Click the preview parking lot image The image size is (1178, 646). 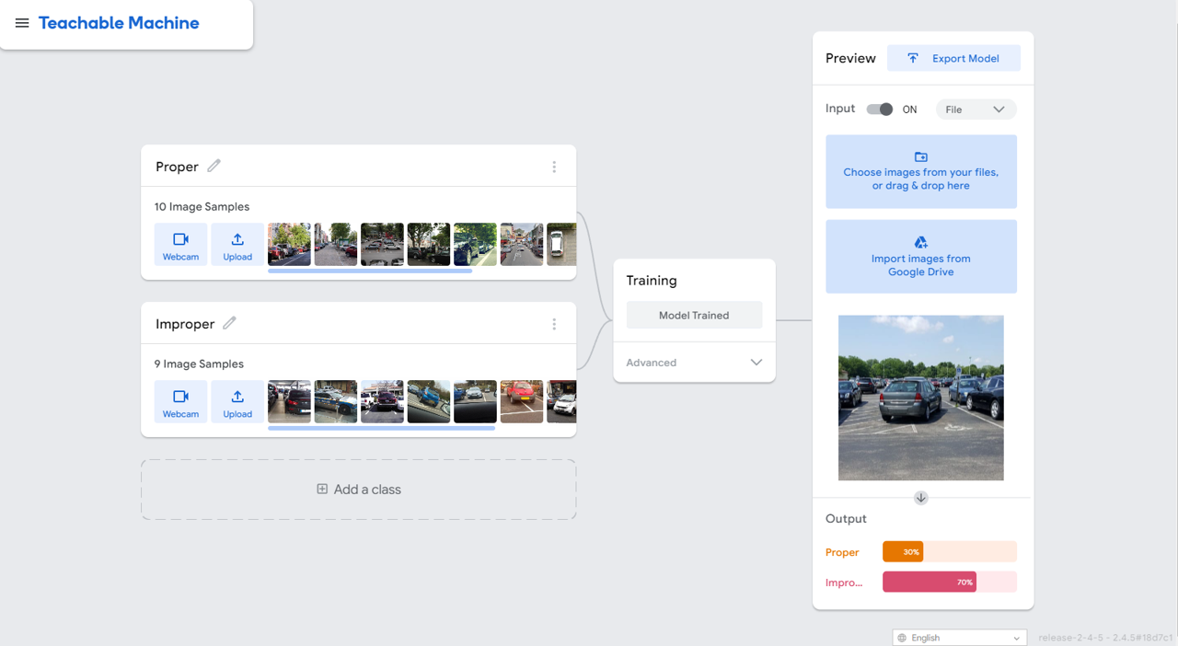click(x=920, y=398)
